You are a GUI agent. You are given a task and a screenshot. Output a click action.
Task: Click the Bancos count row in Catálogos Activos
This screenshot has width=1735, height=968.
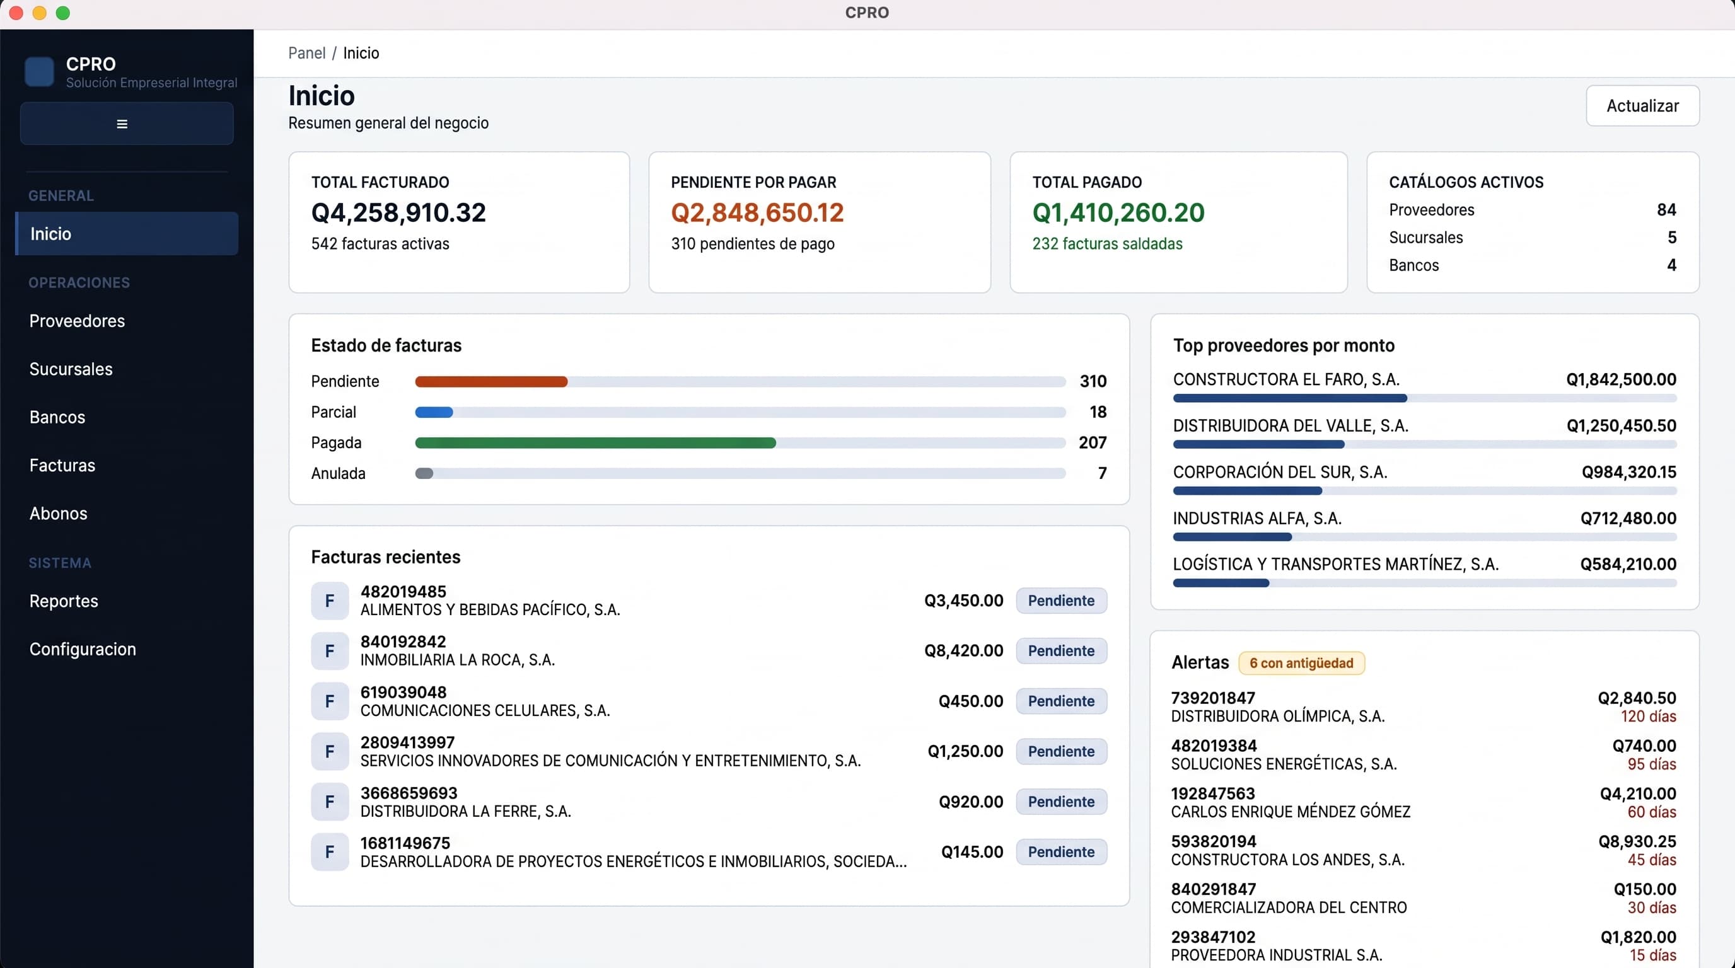(1532, 265)
